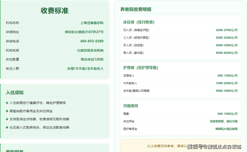Viewport: 247px width, 152px height.
Task: Click the 护理费（按护理等级）subheading
Action: (x=141, y=68)
